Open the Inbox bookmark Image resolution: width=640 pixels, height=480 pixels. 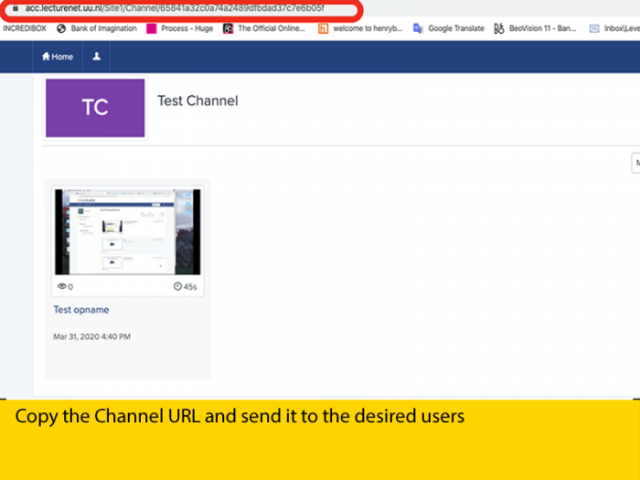pos(622,28)
